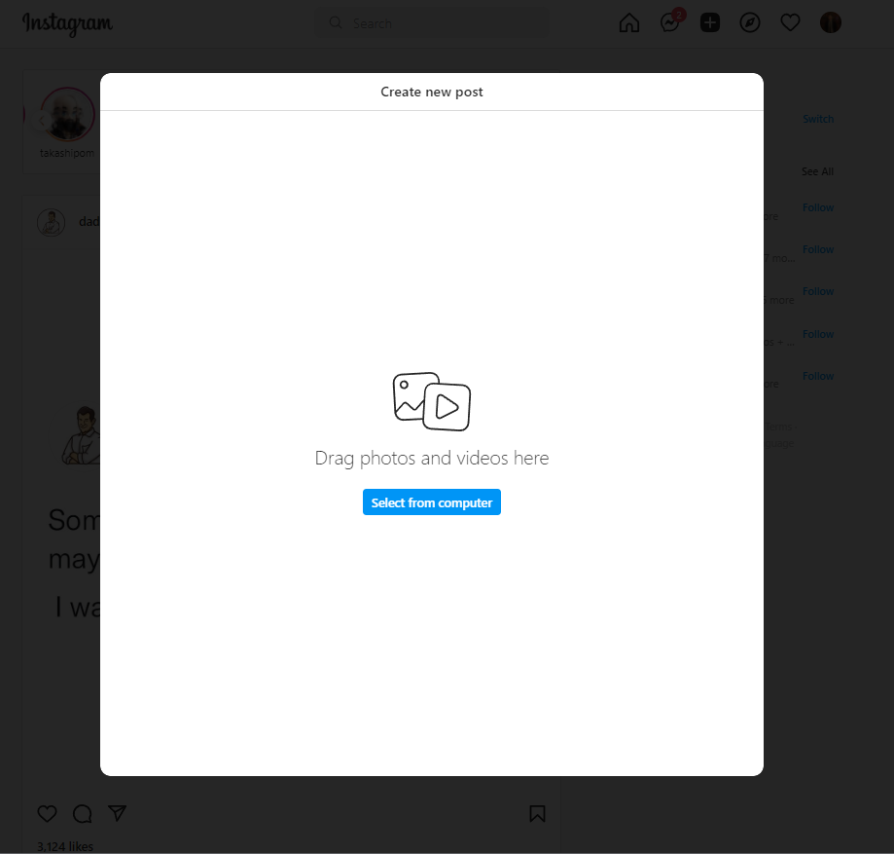This screenshot has width=894, height=854.
Task: Like the post with heart icon
Action: tap(48, 813)
